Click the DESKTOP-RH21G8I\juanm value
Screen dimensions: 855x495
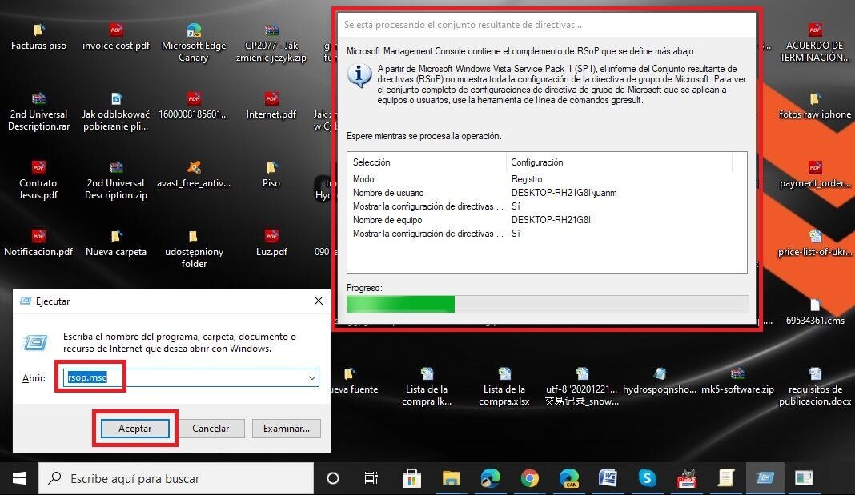click(x=564, y=193)
